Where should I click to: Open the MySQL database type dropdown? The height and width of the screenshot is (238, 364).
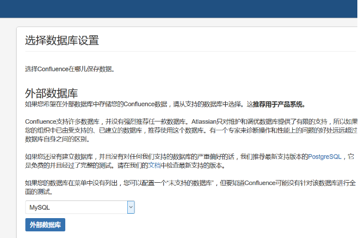point(80,207)
